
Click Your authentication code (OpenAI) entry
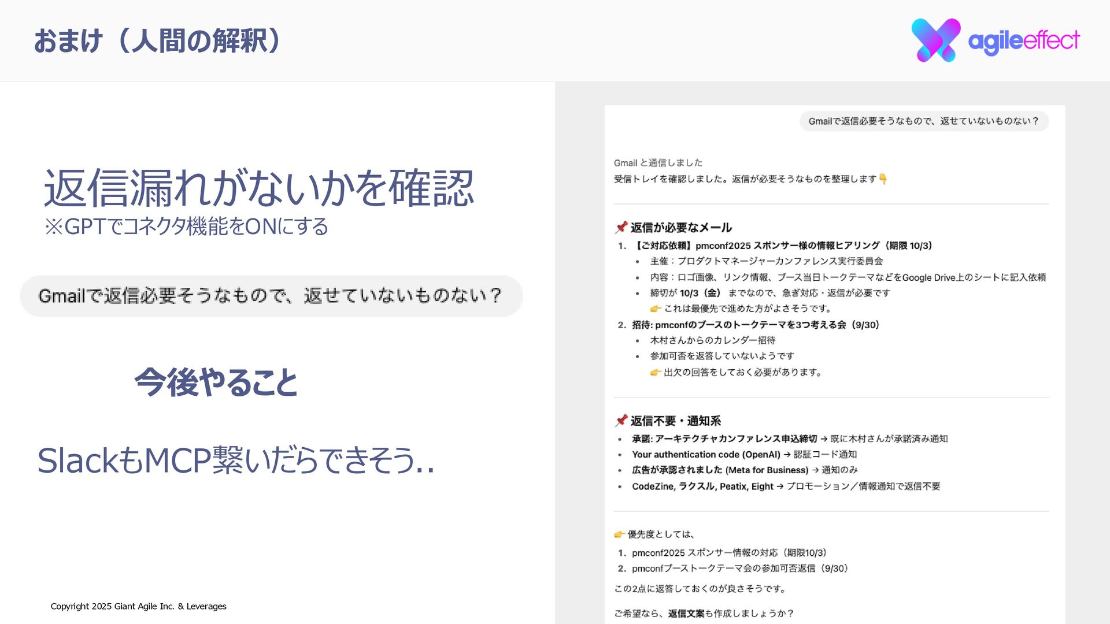(706, 455)
